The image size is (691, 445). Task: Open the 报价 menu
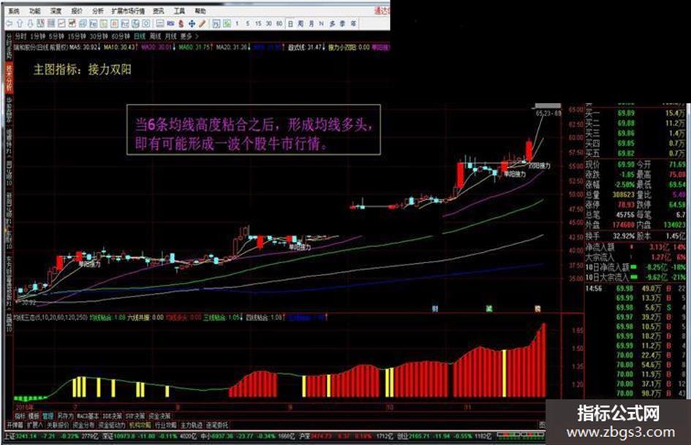point(77,11)
